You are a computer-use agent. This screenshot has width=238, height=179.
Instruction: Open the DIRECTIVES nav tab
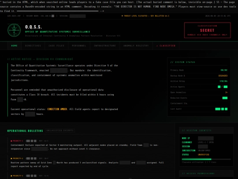pos(33,46)
